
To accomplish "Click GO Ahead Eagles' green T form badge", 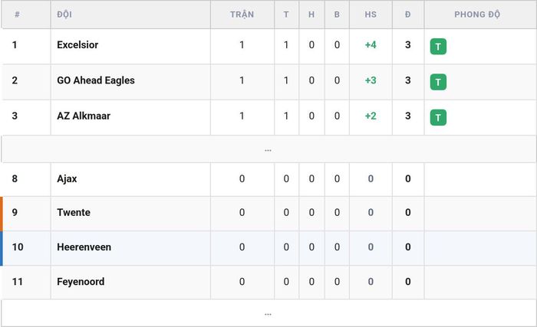I will point(438,82).
